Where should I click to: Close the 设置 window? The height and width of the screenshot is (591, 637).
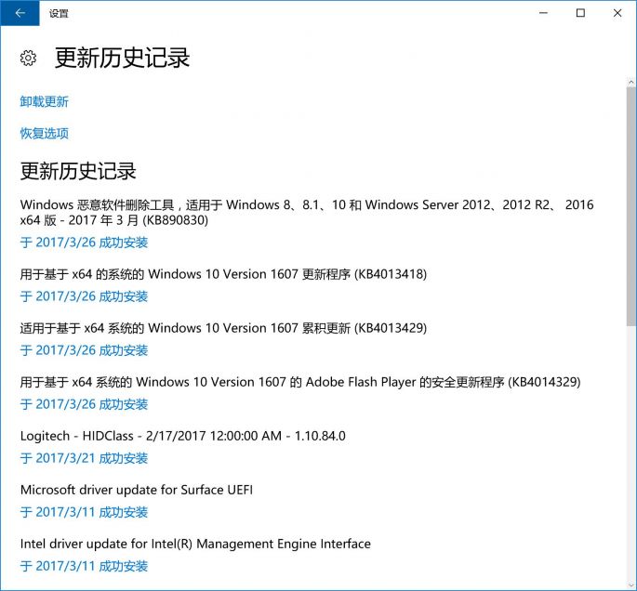point(617,13)
